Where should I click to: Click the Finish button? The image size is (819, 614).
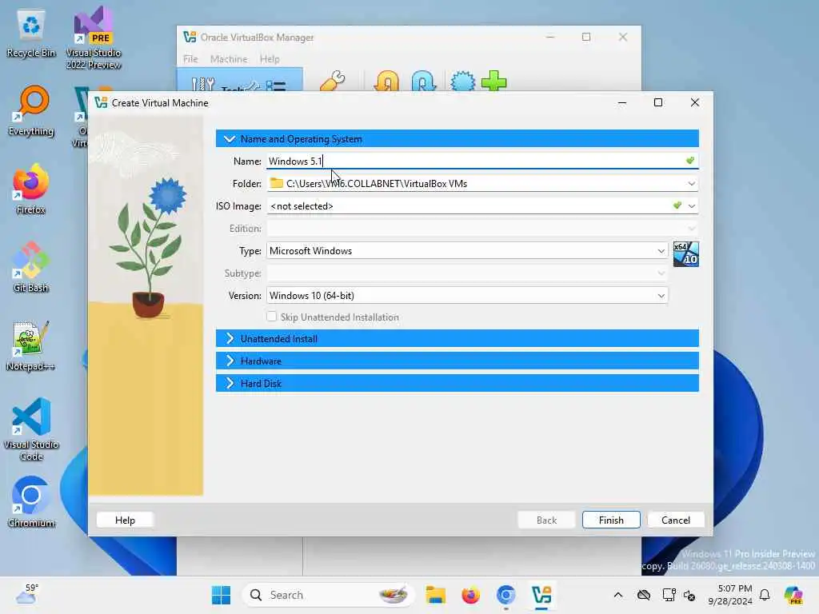tap(611, 520)
